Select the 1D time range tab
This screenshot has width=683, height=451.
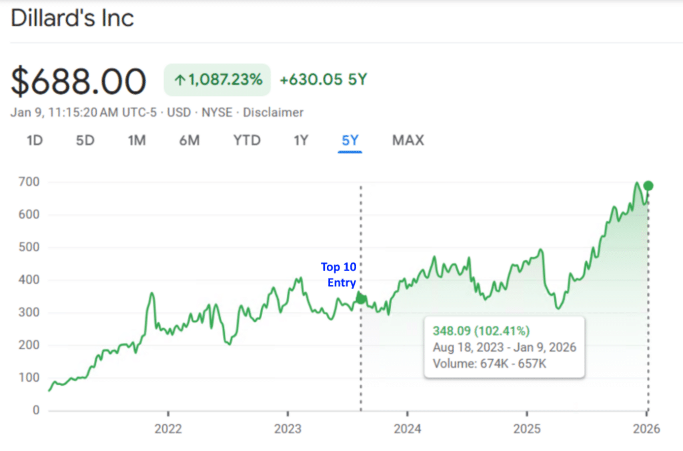(x=35, y=141)
